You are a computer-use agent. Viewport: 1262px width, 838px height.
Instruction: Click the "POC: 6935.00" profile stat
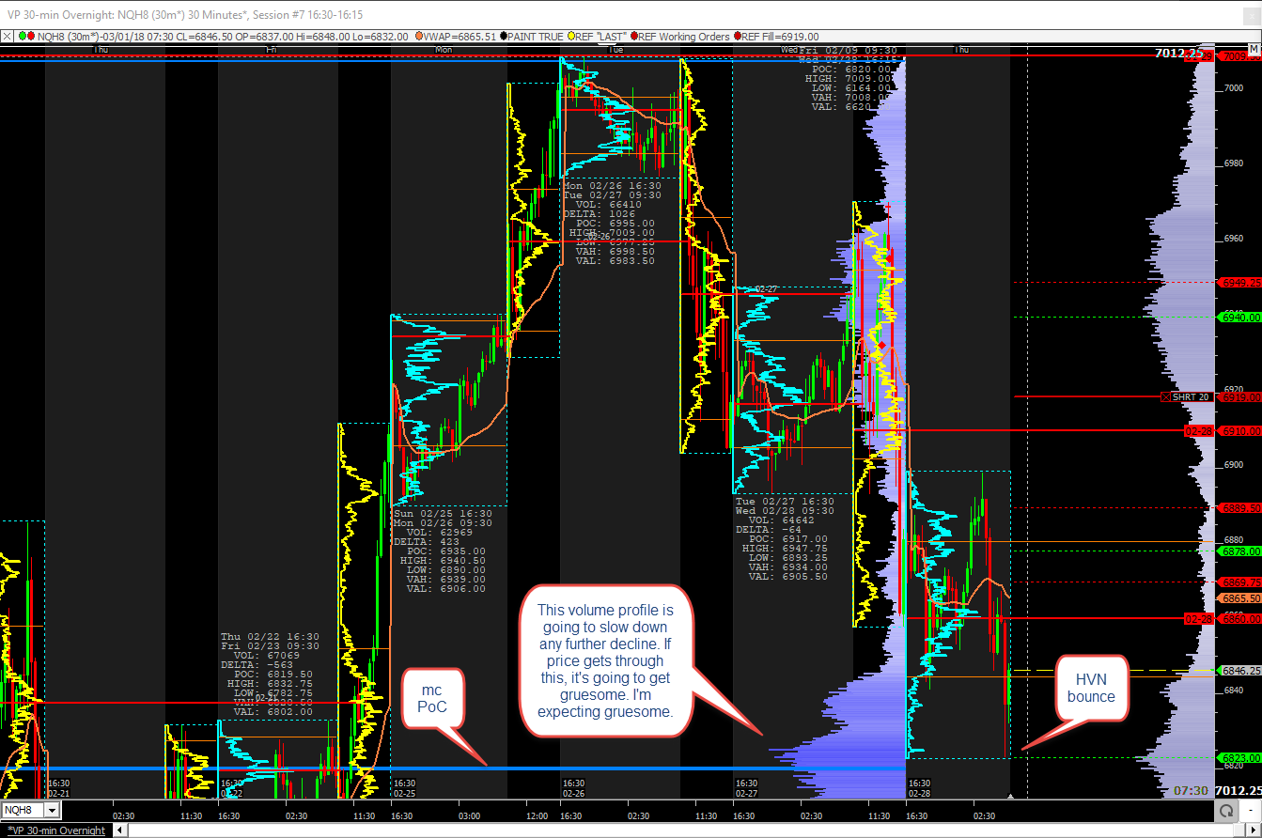pyautogui.click(x=446, y=551)
